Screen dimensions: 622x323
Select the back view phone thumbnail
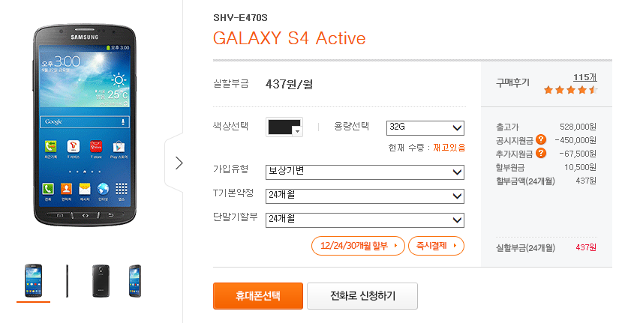[x=101, y=280]
